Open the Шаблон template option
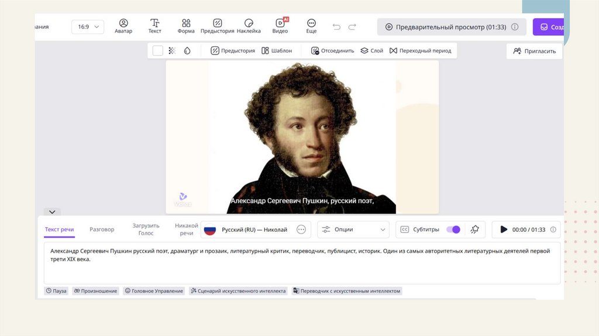The height and width of the screenshot is (336, 599). tap(277, 50)
